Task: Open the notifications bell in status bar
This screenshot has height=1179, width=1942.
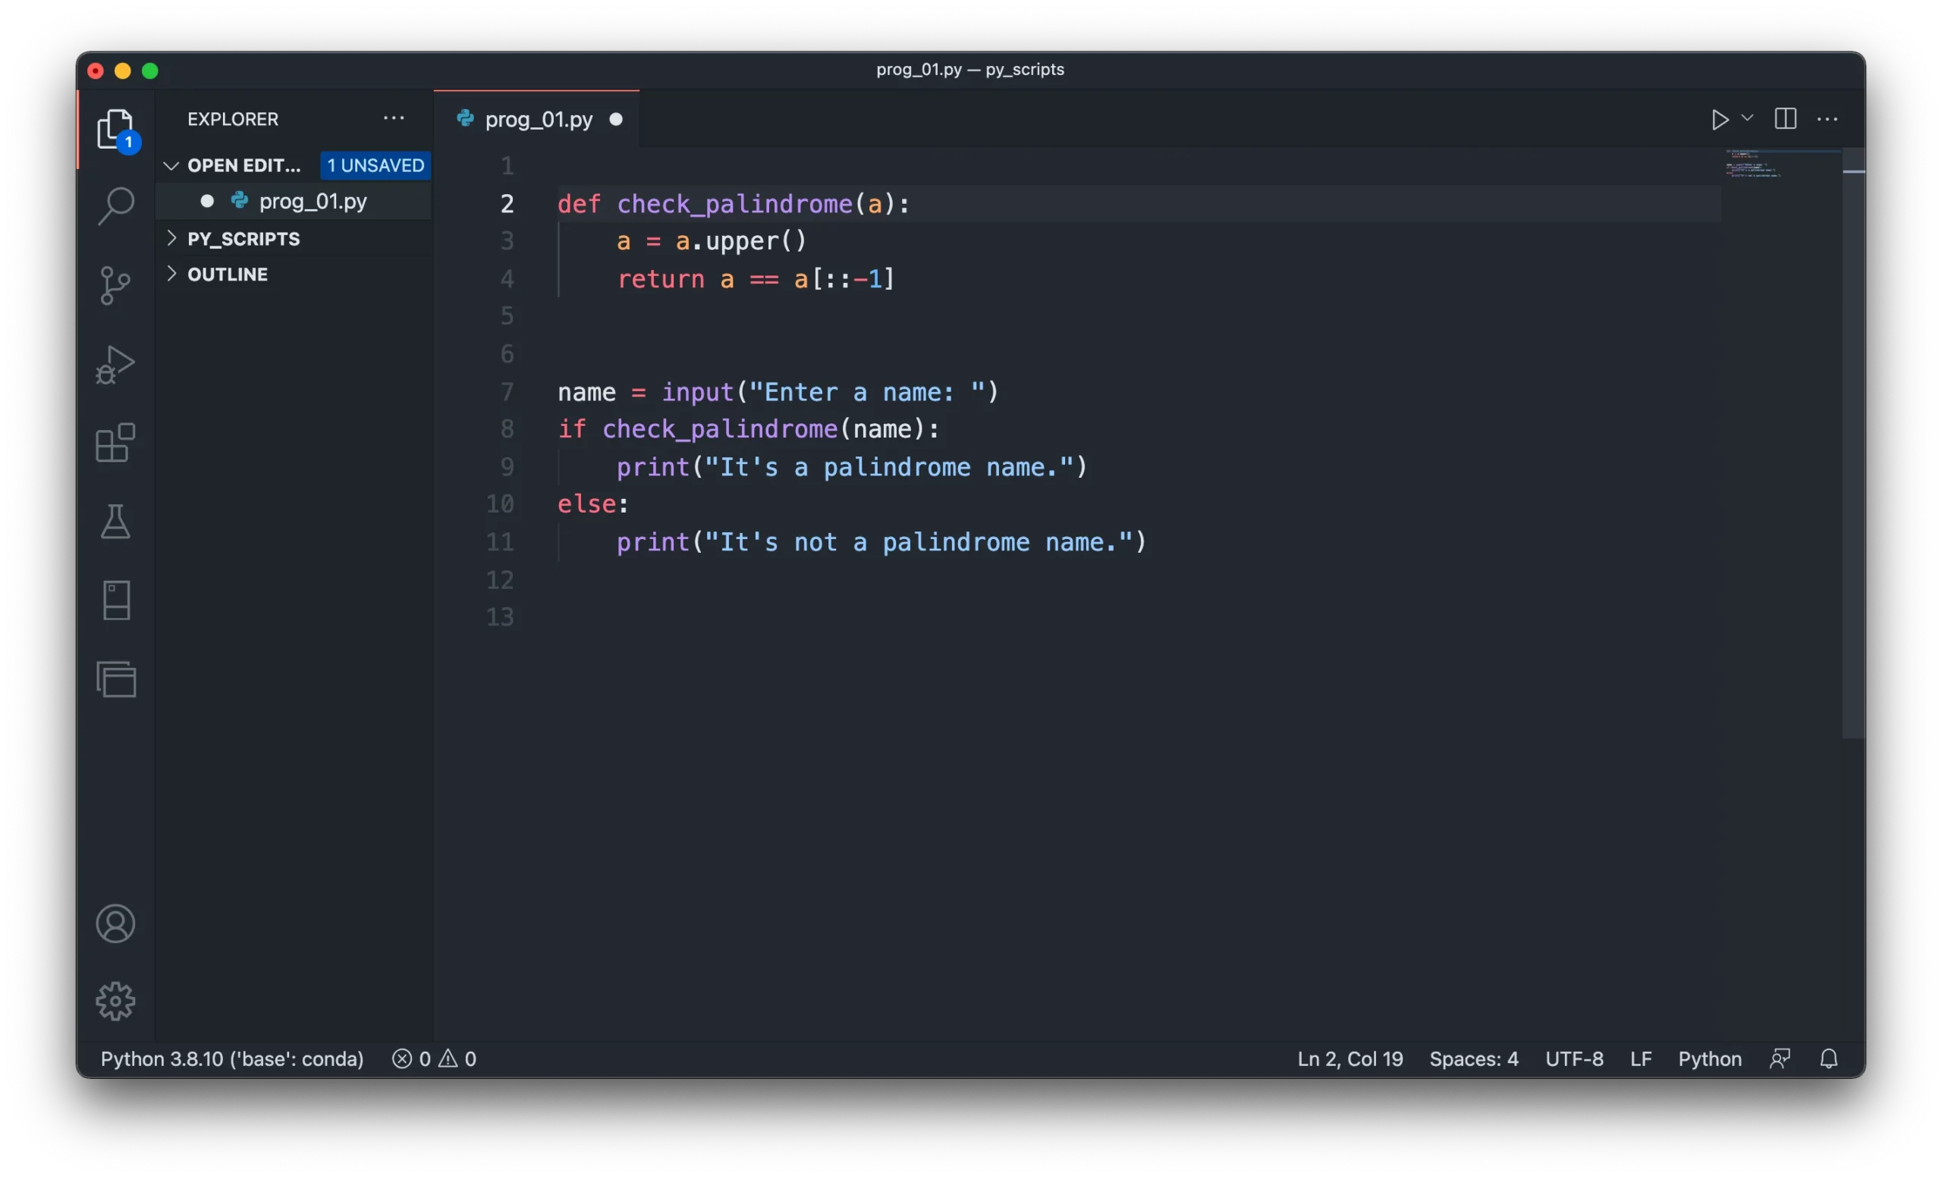Action: pyautogui.click(x=1828, y=1058)
